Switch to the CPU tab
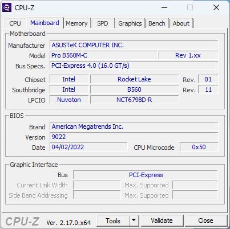 click(15, 23)
